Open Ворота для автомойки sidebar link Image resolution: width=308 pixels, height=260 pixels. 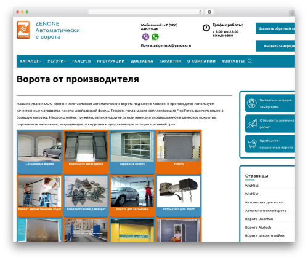tap(265, 235)
